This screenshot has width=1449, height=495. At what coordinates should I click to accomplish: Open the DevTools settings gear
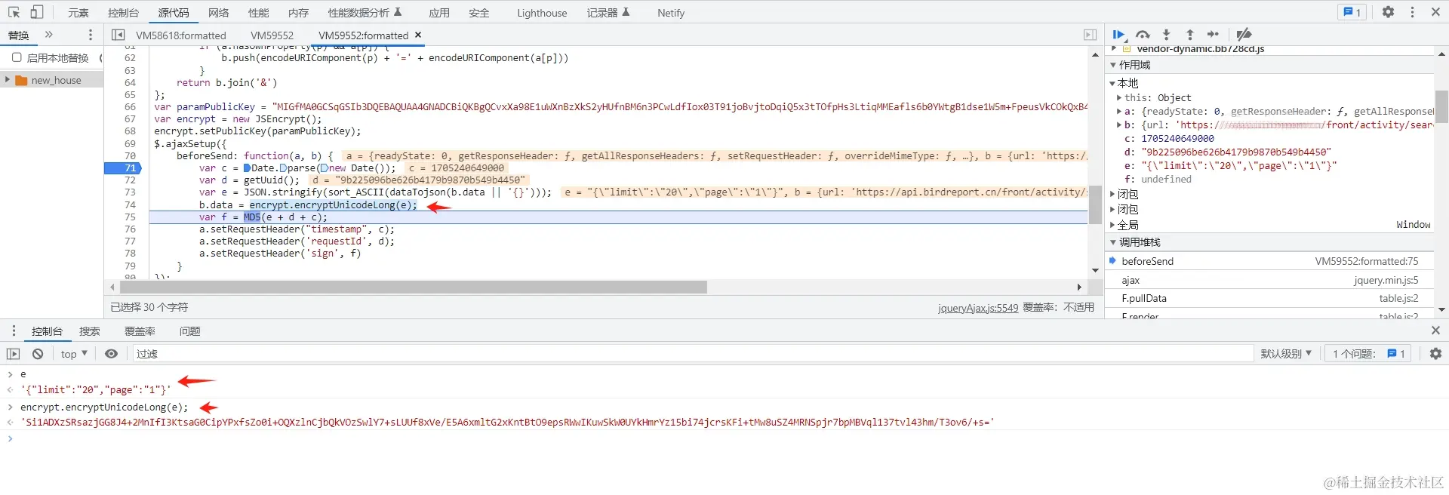click(x=1388, y=12)
